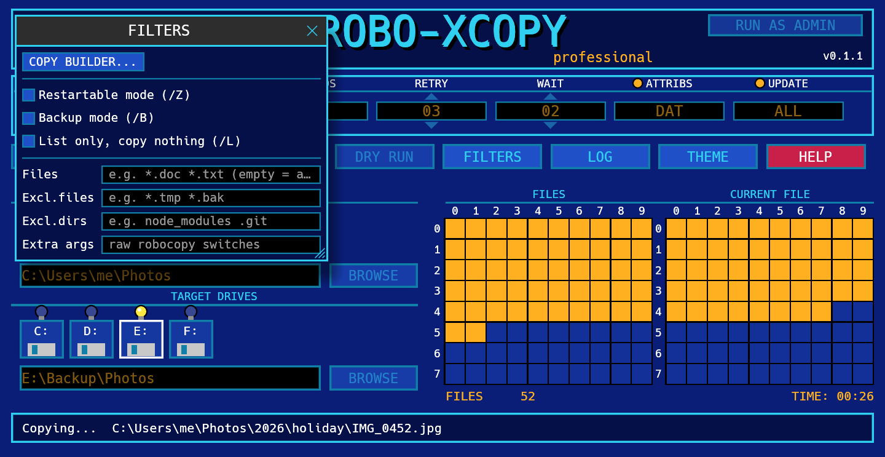Click the source path field C:\Users\me\Photos

170,276
